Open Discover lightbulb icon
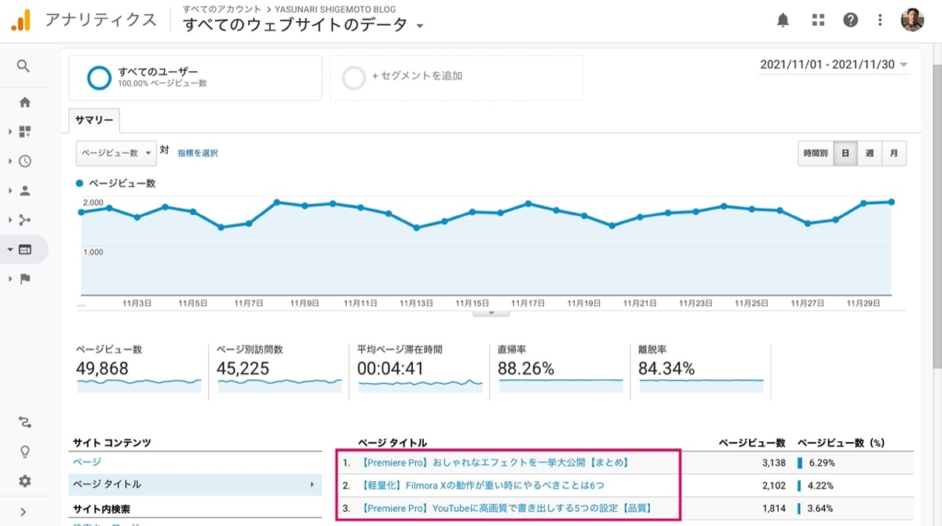 25,451
